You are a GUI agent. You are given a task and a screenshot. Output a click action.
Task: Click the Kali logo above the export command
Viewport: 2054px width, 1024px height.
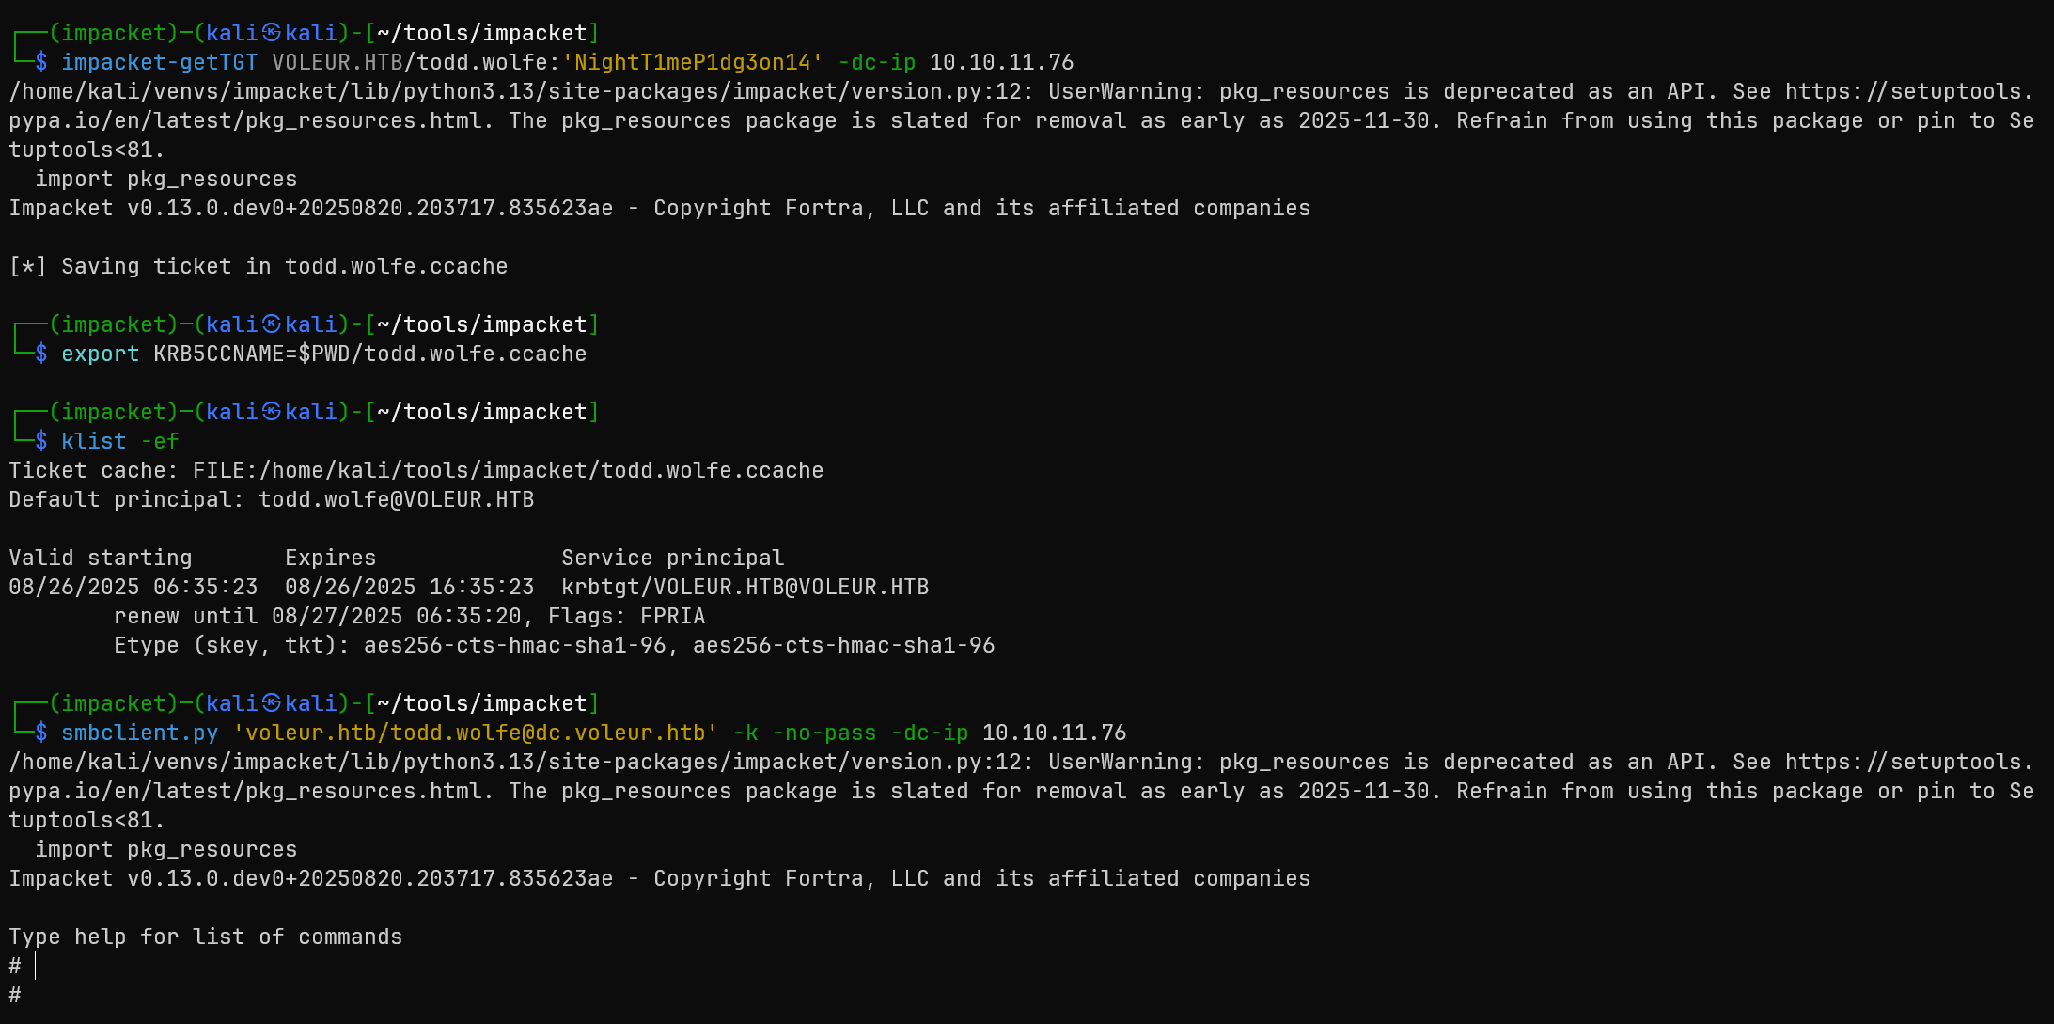pyautogui.click(x=272, y=324)
